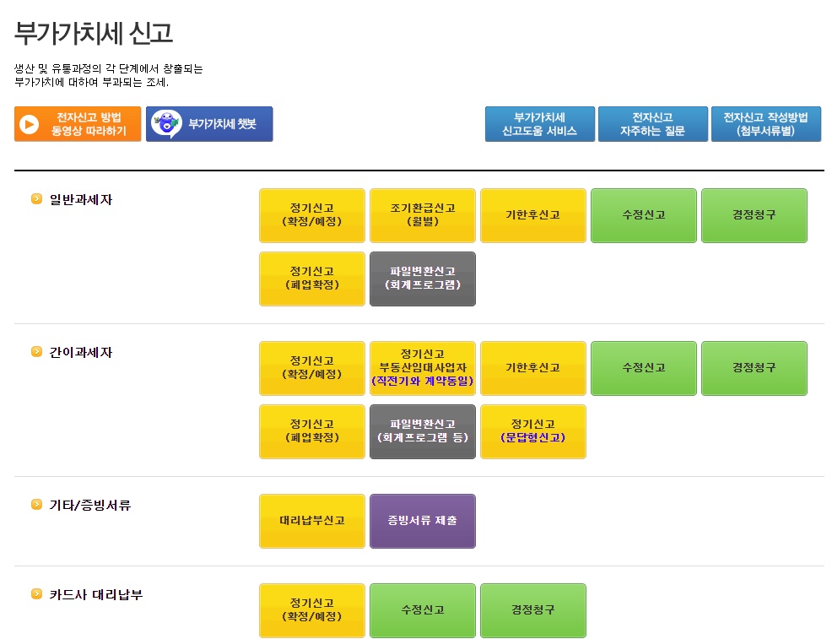This screenshot has width=832, height=639.
Task: Click the play icon on the orange video button
Action: pyautogui.click(x=30, y=124)
